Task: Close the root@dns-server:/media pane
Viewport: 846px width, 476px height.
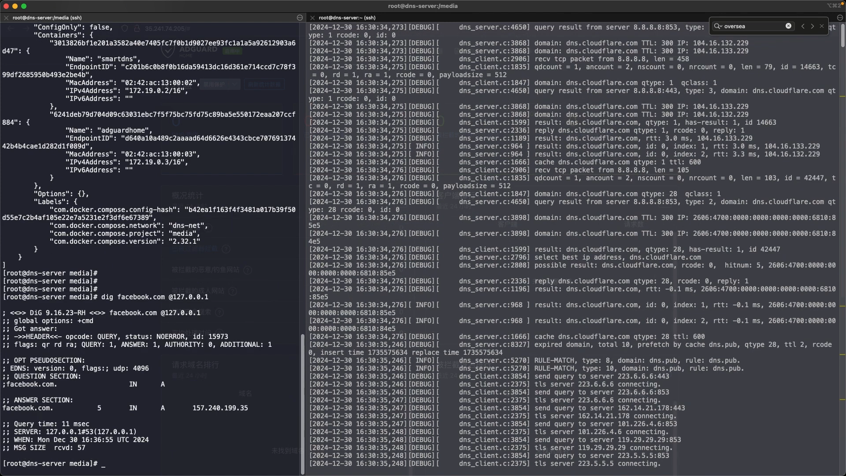Action: [x=6, y=18]
